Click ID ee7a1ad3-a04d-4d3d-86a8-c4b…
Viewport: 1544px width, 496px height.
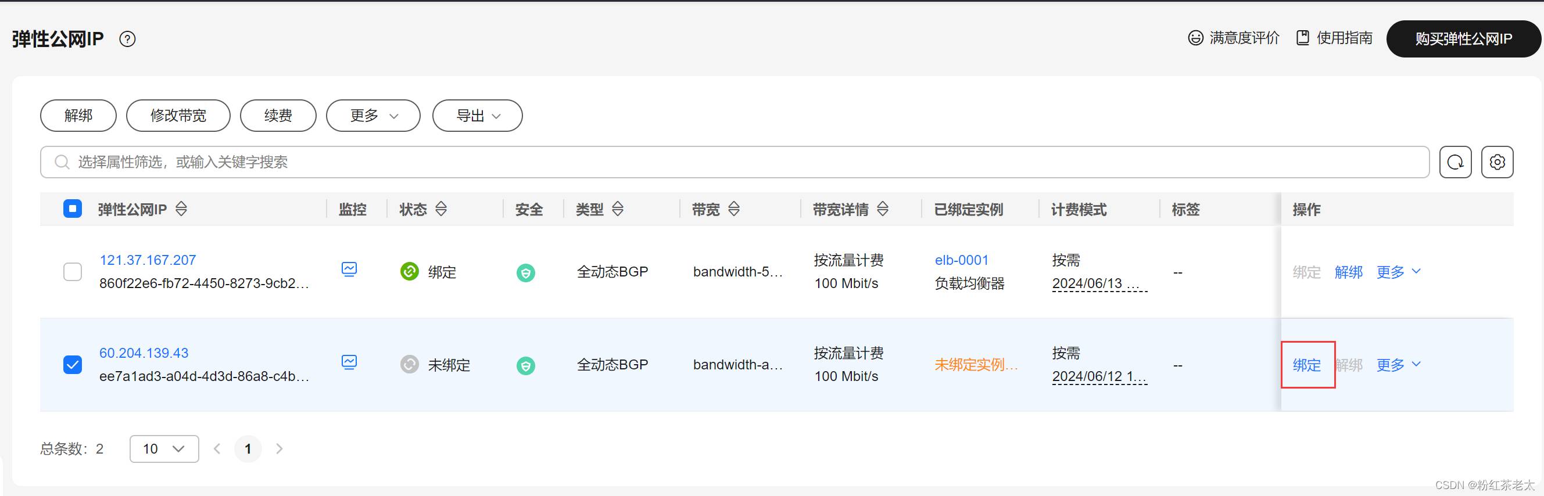pyautogui.click(x=204, y=376)
